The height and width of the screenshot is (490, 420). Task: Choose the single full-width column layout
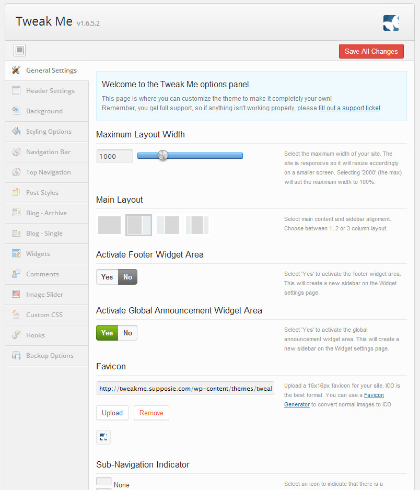(109, 225)
